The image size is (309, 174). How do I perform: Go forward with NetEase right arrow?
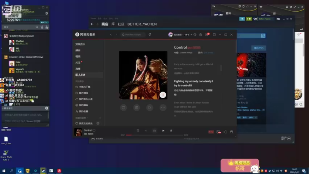coord(116,34)
